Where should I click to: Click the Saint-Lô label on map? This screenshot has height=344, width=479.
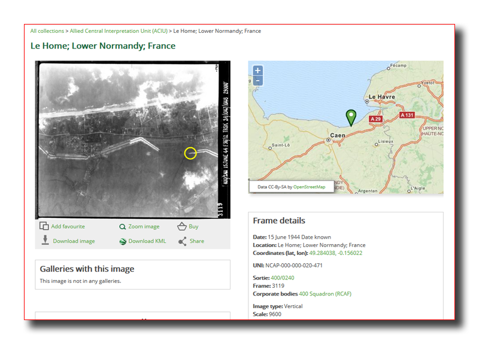(x=281, y=145)
